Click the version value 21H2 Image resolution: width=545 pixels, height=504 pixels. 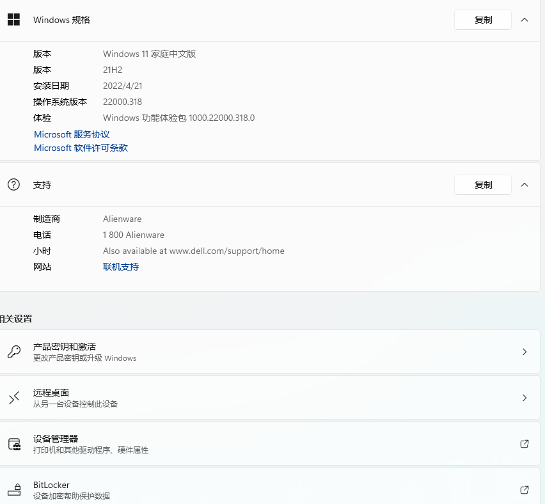pyautogui.click(x=113, y=70)
